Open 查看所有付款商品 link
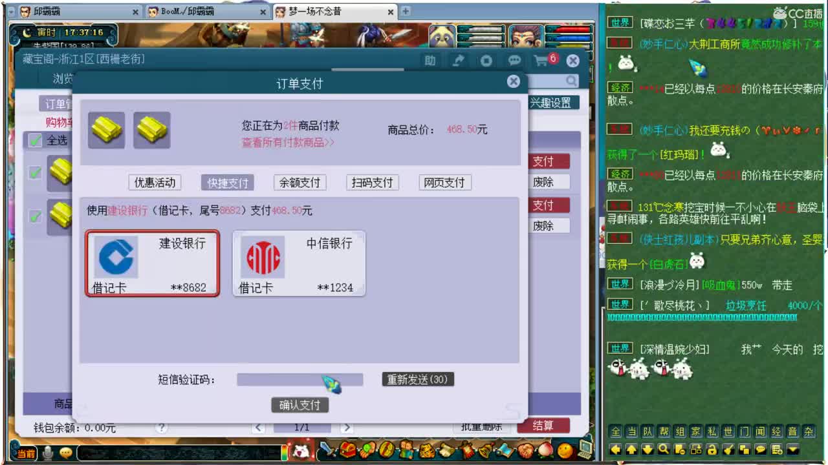The image size is (828, 465). pos(288,143)
